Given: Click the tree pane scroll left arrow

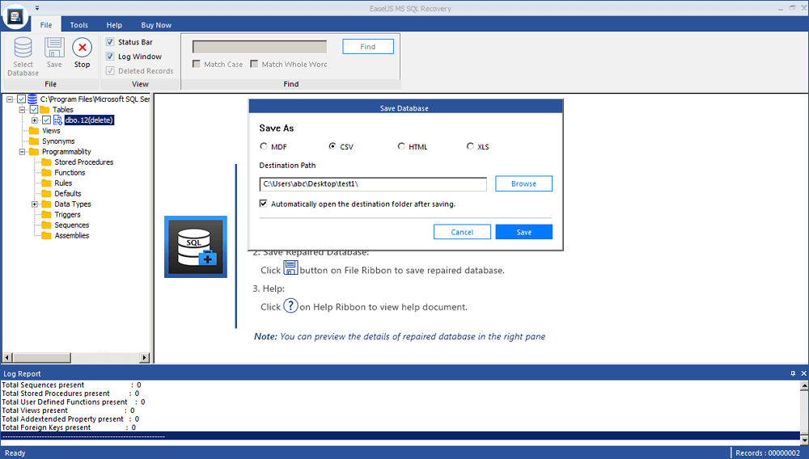Looking at the screenshot, I should coord(7,357).
